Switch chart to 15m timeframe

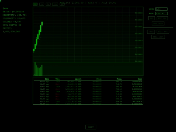(x=55, y=4)
